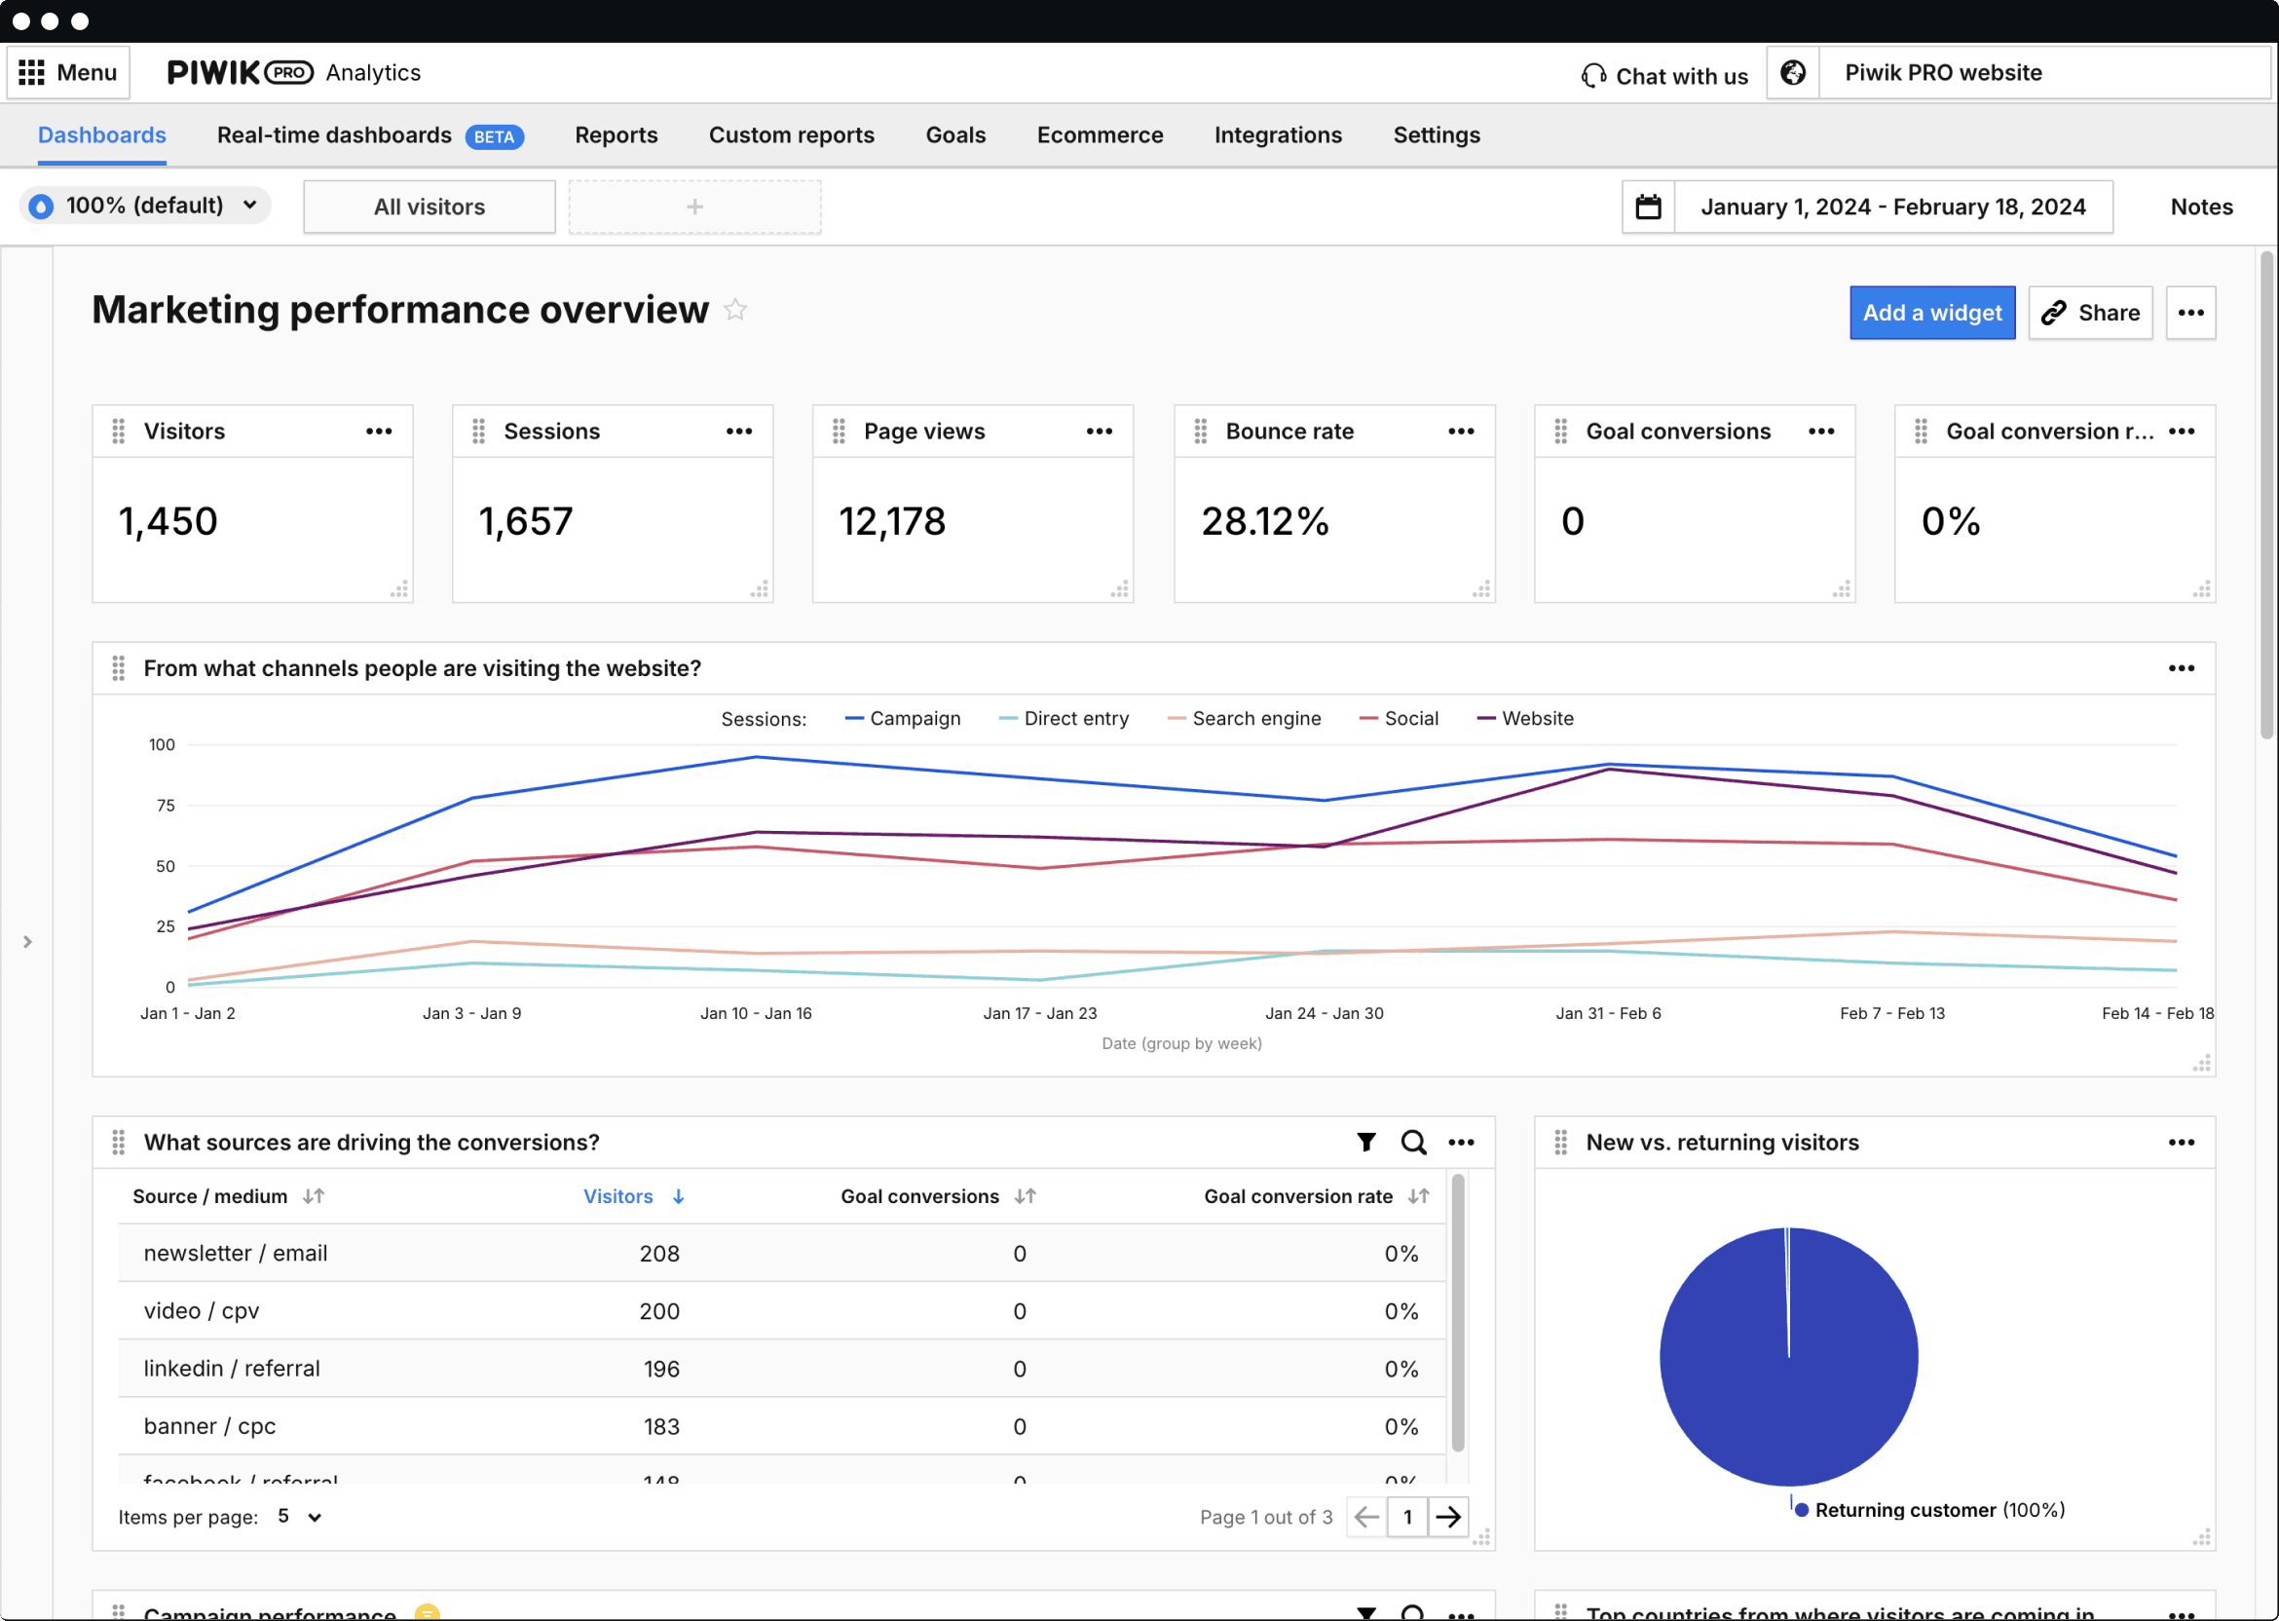Click the Share button
Viewport: 2279px width, 1621px height.
(x=2089, y=313)
